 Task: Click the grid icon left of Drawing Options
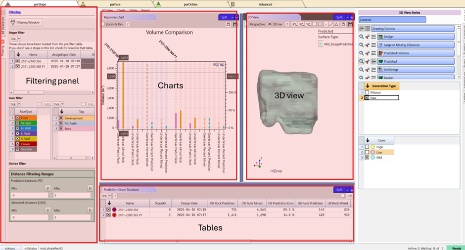pos(368,29)
